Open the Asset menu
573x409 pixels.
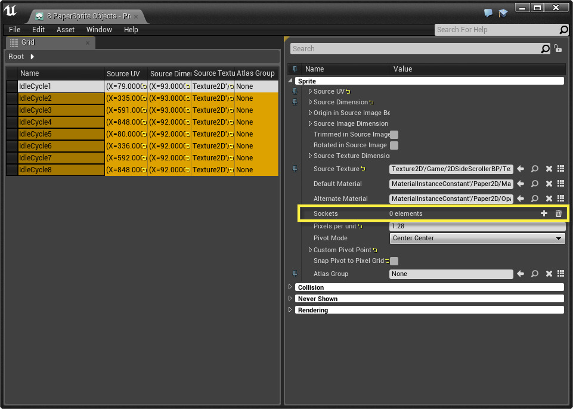point(66,30)
